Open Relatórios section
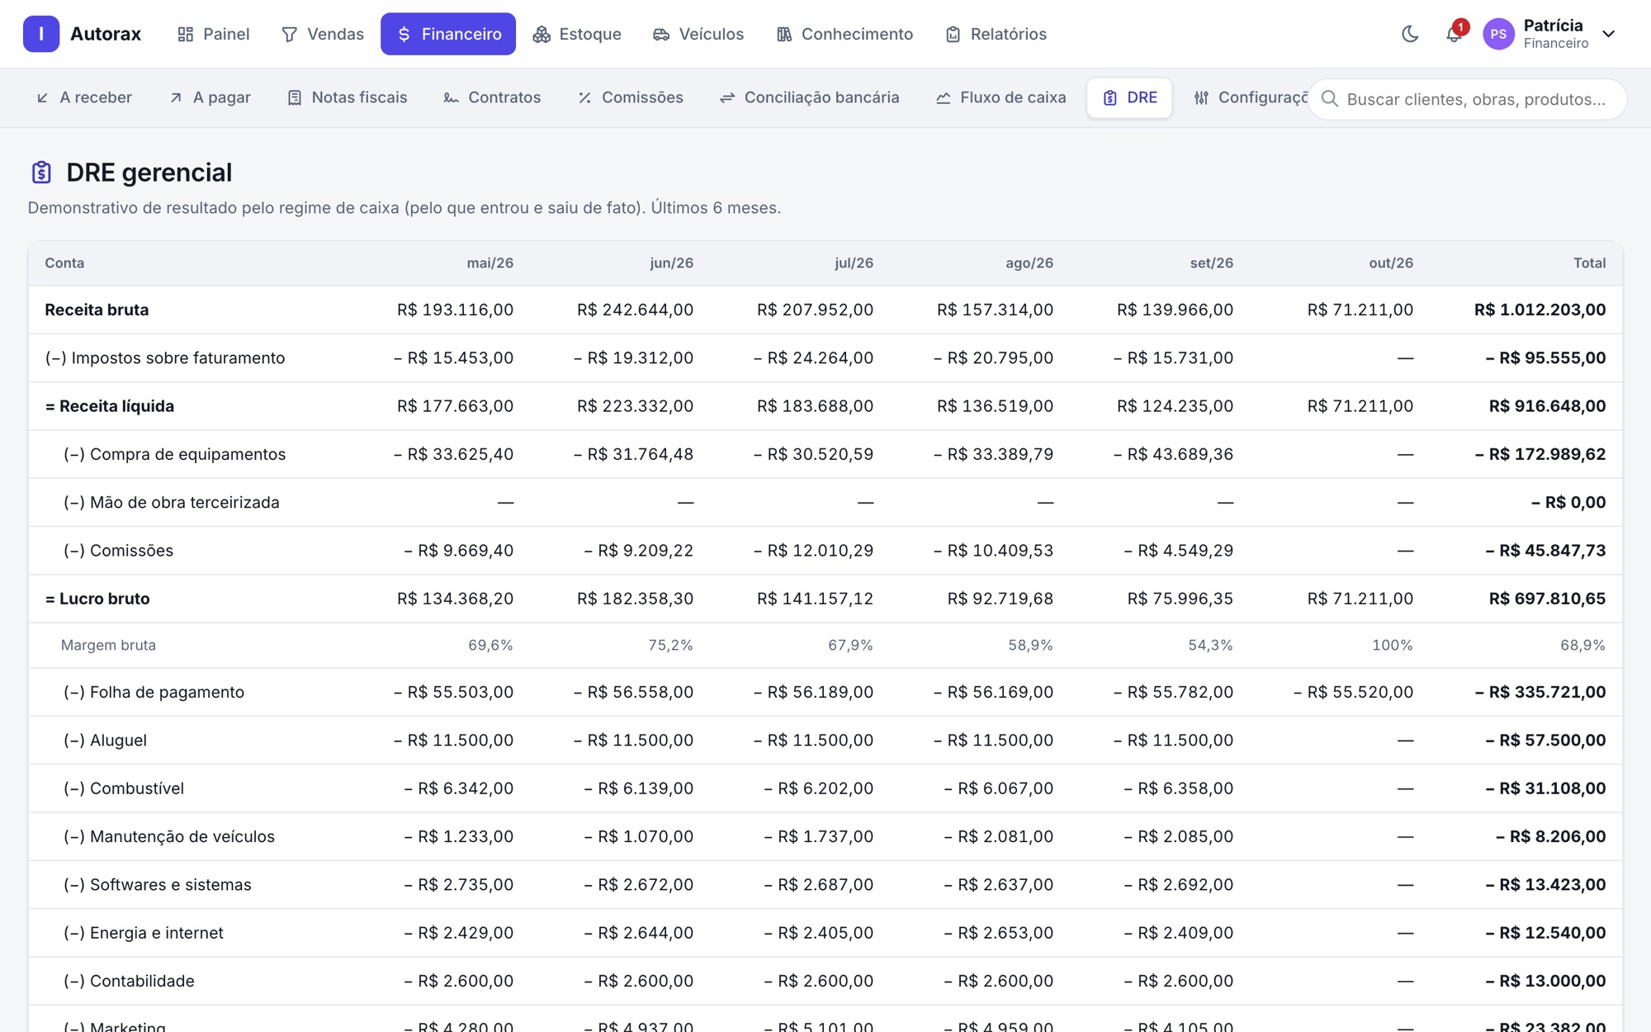The height and width of the screenshot is (1032, 1651). [x=996, y=34]
